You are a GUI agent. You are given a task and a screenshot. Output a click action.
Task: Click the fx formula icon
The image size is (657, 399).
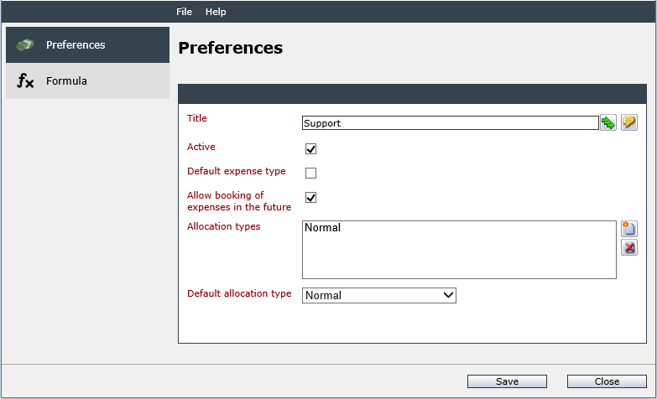pyautogui.click(x=25, y=80)
